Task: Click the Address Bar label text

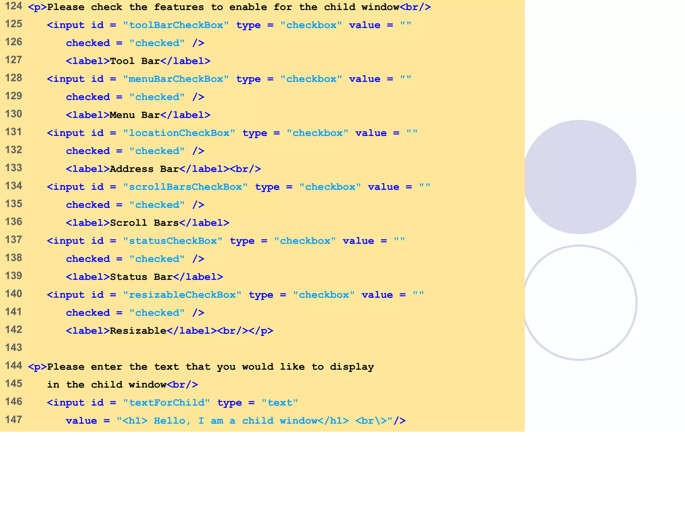Action: tap(144, 169)
